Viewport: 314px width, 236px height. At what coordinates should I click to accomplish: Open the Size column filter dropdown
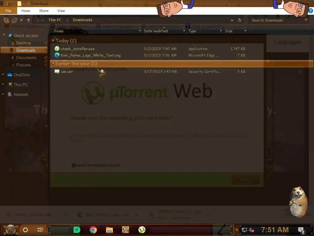(245, 31)
